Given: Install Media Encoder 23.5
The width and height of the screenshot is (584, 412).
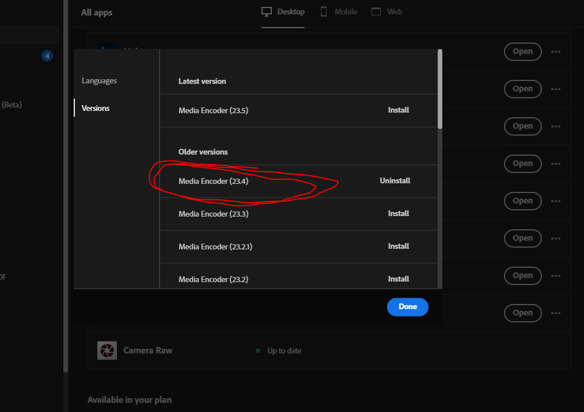Looking at the screenshot, I should pos(399,110).
